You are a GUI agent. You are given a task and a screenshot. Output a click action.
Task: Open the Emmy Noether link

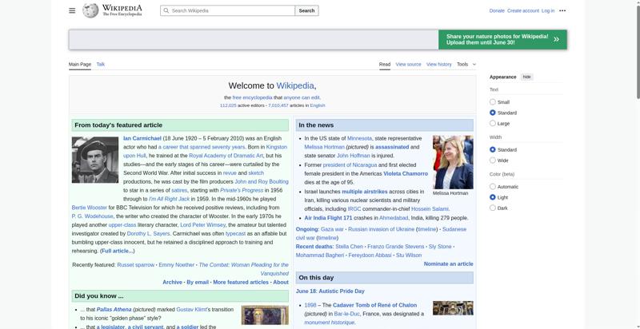(176, 264)
